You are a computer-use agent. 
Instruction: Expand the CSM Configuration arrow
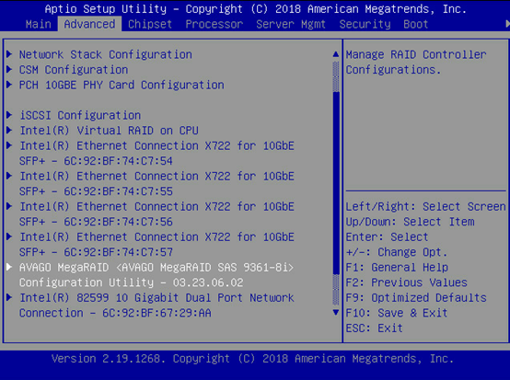(x=9, y=70)
